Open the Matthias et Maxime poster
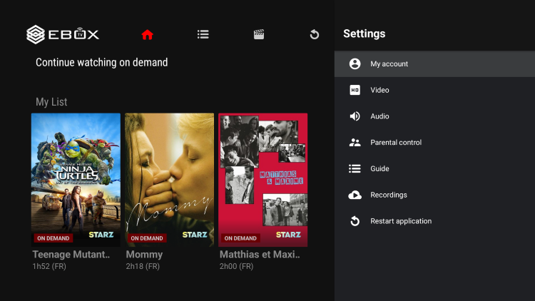This screenshot has width=535, height=301. 263,179
